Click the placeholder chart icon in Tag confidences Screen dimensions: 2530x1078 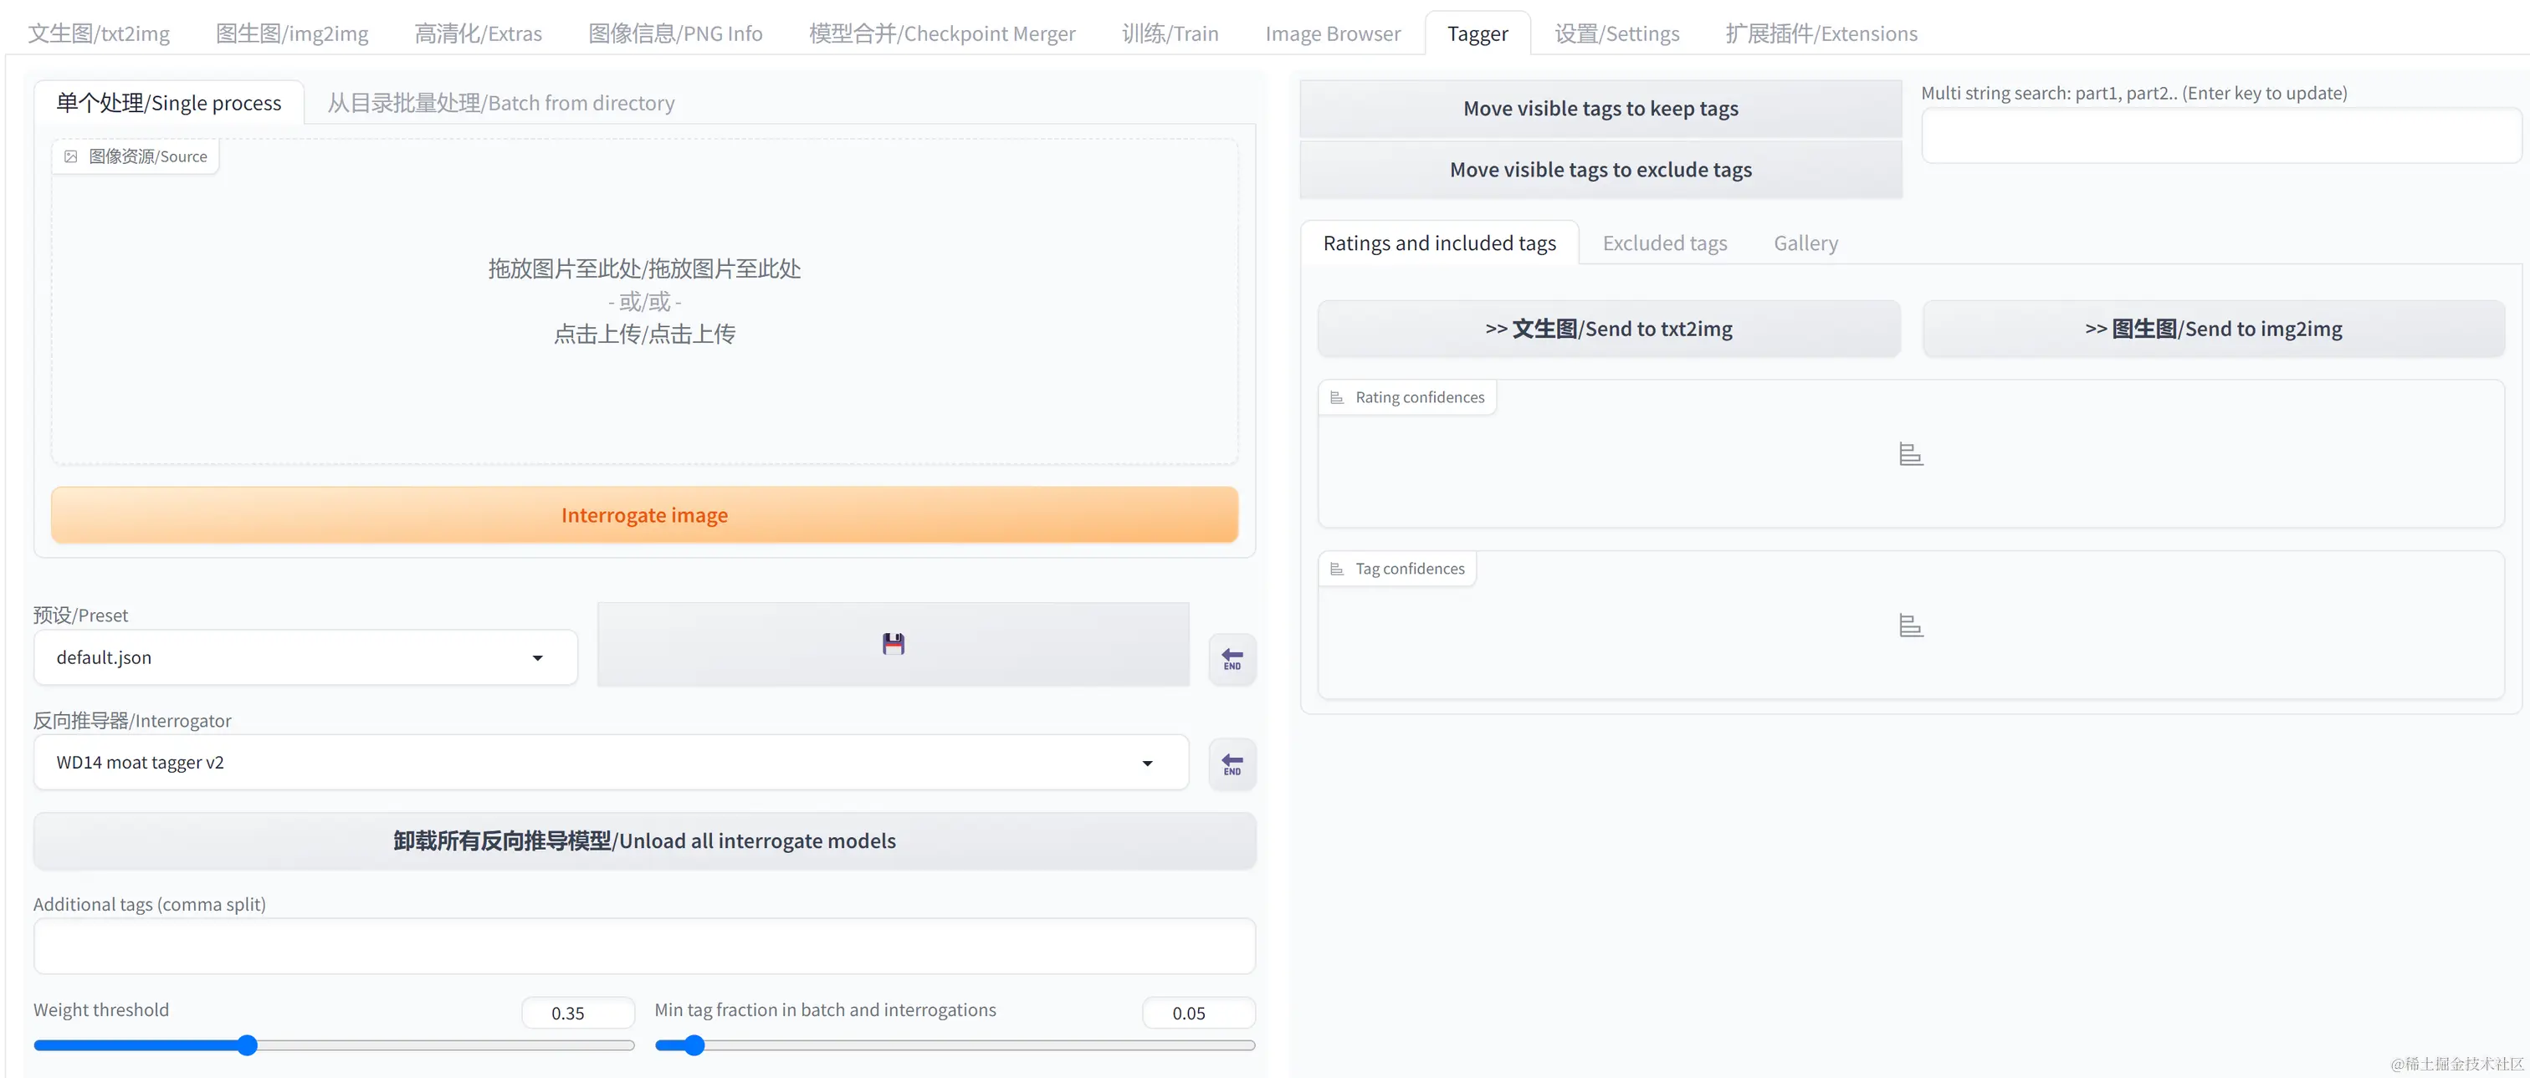coord(1910,626)
